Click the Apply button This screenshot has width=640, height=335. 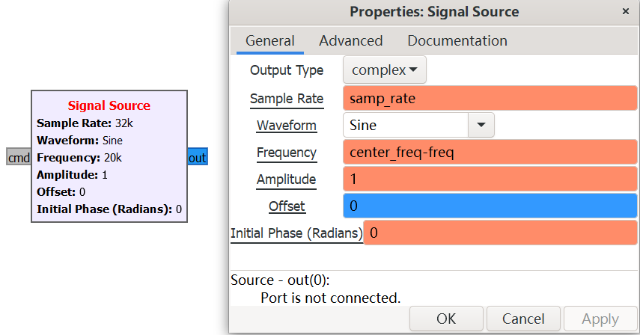[x=600, y=319]
